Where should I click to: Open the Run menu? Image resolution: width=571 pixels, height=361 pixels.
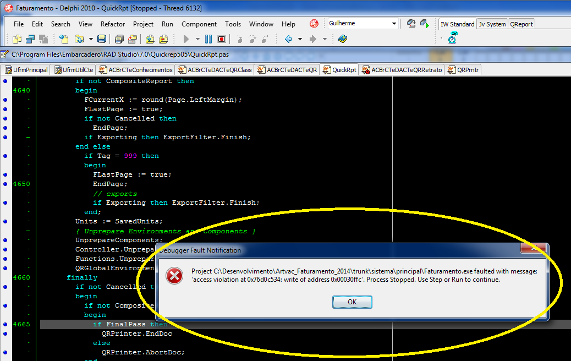[167, 24]
